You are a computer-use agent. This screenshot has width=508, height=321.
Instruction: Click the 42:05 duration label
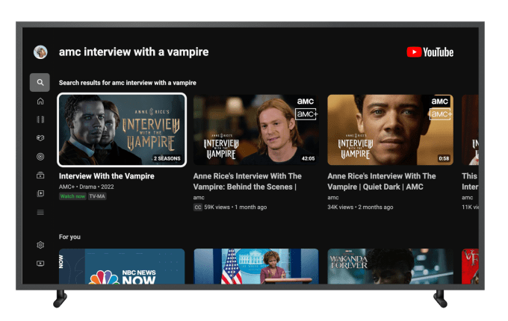(308, 158)
